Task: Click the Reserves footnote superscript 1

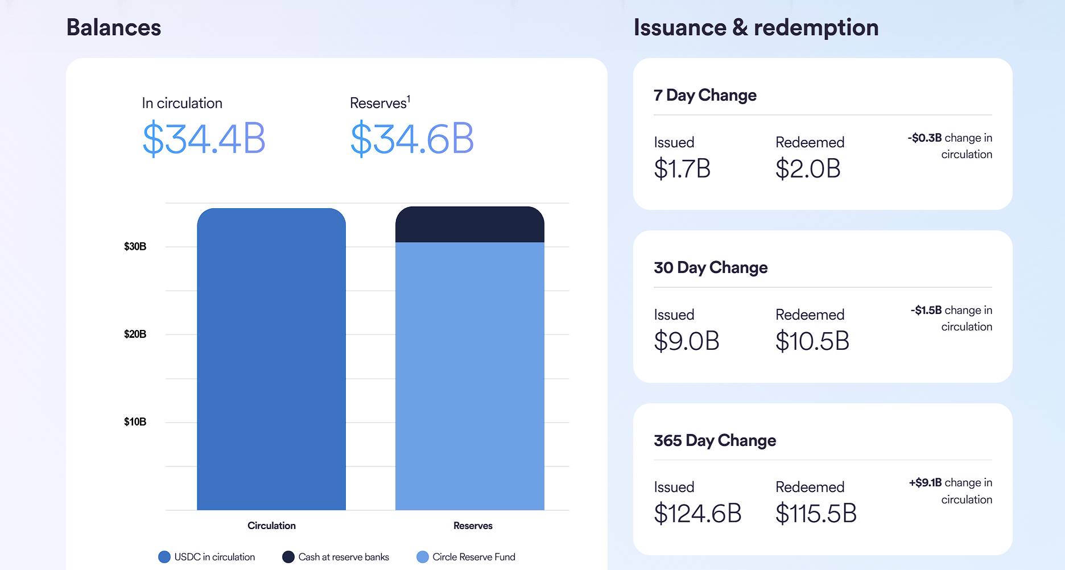Action: point(408,98)
